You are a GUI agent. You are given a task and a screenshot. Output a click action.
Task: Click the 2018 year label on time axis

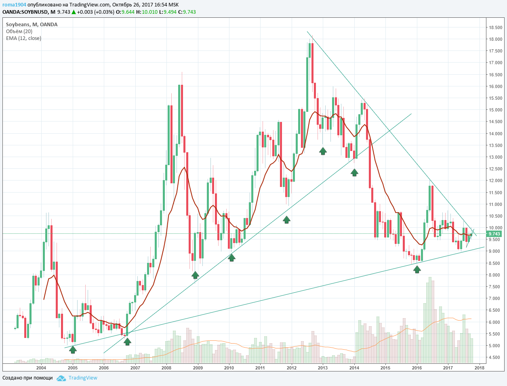[x=480, y=368]
